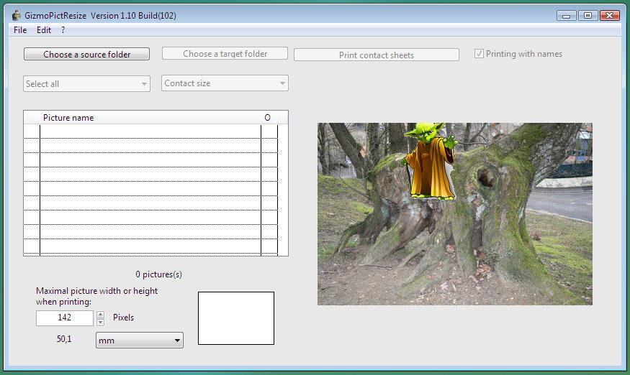Click the 0 pictures(s) count label
Screen dimensions: 630x375
coord(158,274)
